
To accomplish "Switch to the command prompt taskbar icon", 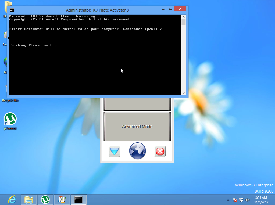I will 78,200.
